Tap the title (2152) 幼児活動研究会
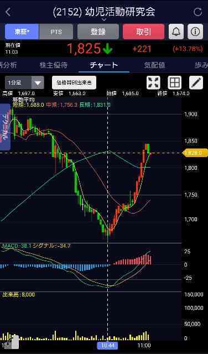Image resolution: width=208 pixels, height=354 pixels. (x=104, y=12)
